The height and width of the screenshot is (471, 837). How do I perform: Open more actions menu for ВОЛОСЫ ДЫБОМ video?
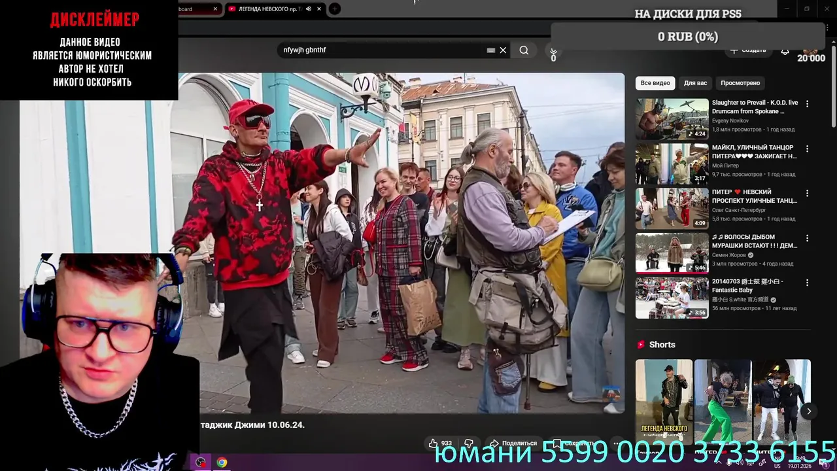point(807,238)
